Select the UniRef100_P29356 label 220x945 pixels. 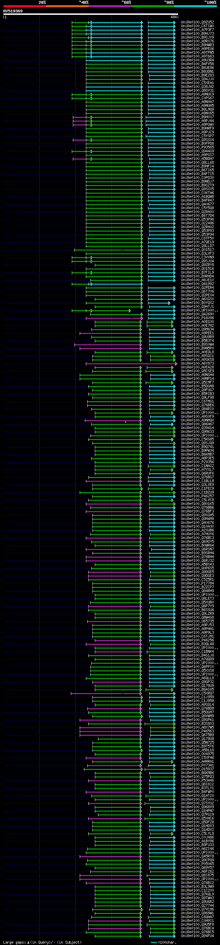pos(197,462)
